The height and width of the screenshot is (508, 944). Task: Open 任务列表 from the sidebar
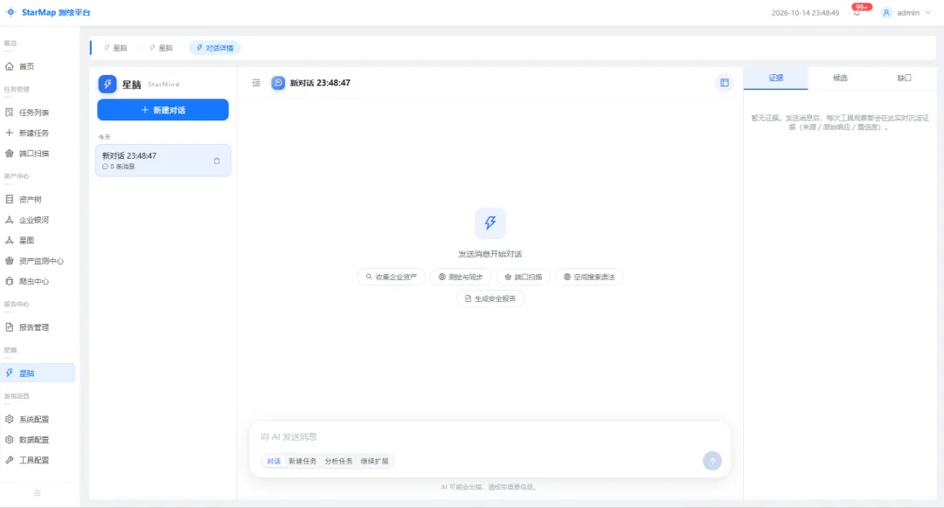(38, 113)
